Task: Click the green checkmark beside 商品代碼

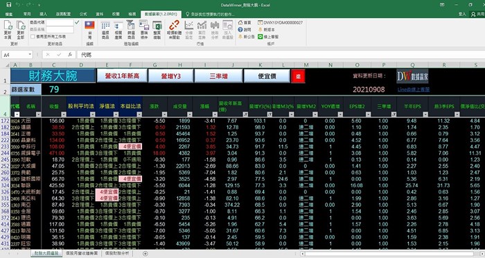Action: (77, 22)
